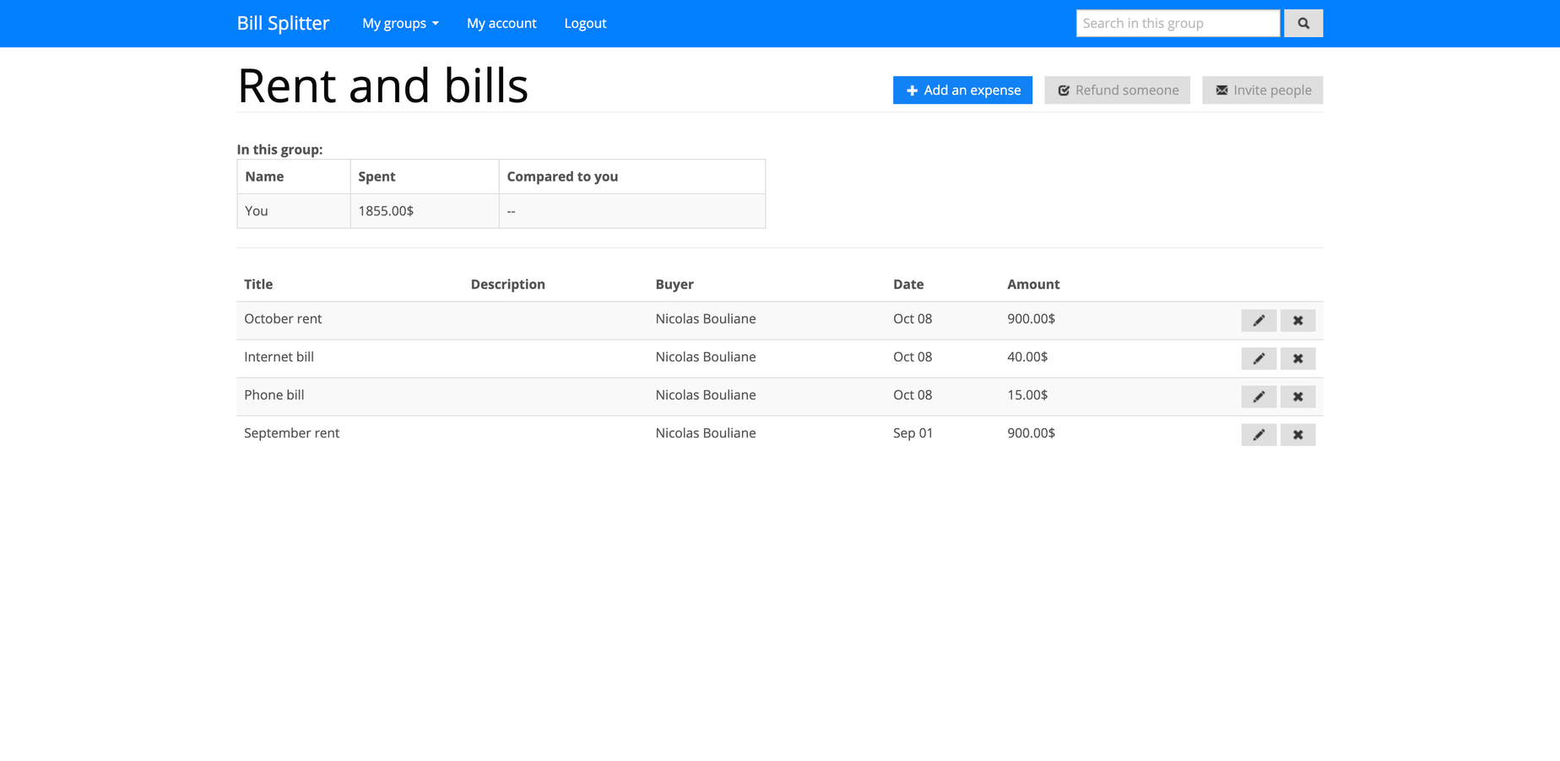The height and width of the screenshot is (761, 1560).
Task: Open the My groups dropdown
Action: point(400,23)
